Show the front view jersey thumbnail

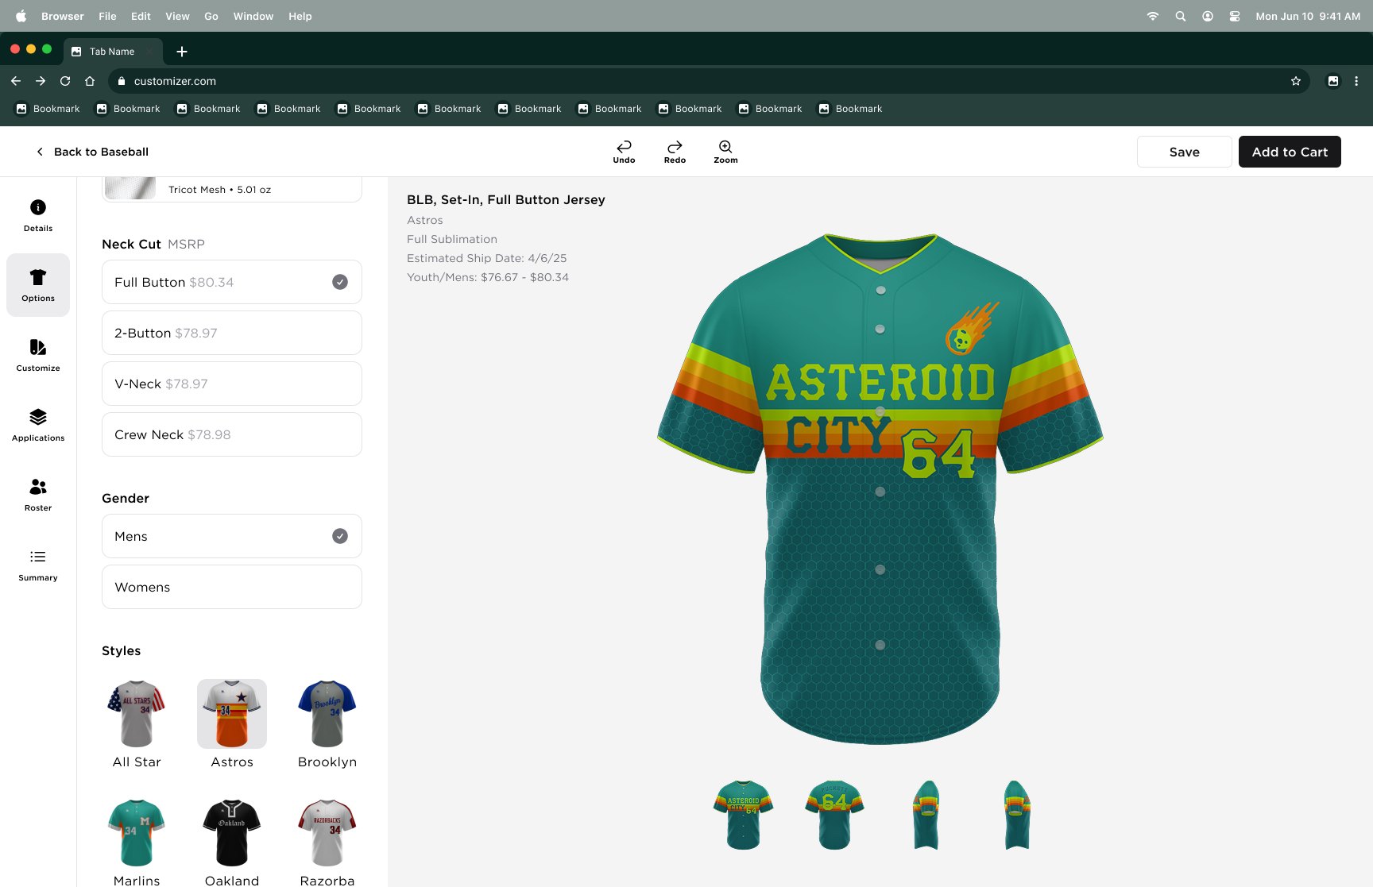744,815
